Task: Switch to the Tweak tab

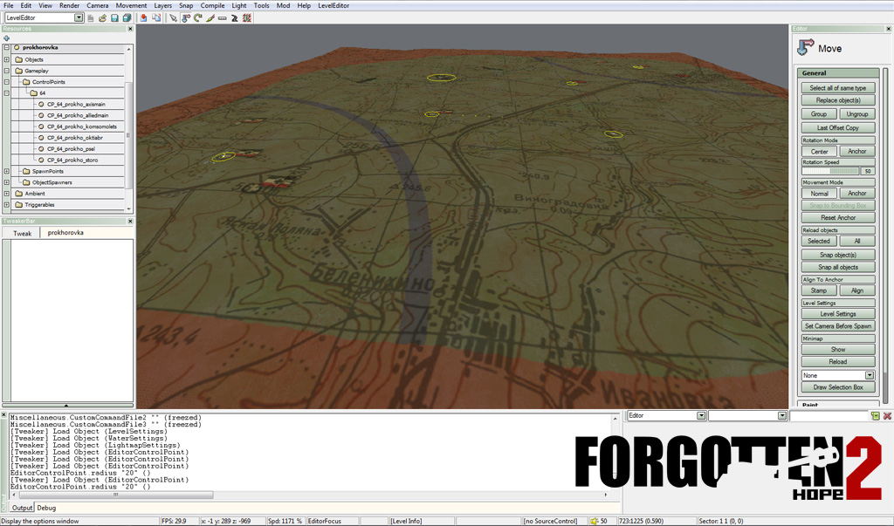Action: [22, 233]
